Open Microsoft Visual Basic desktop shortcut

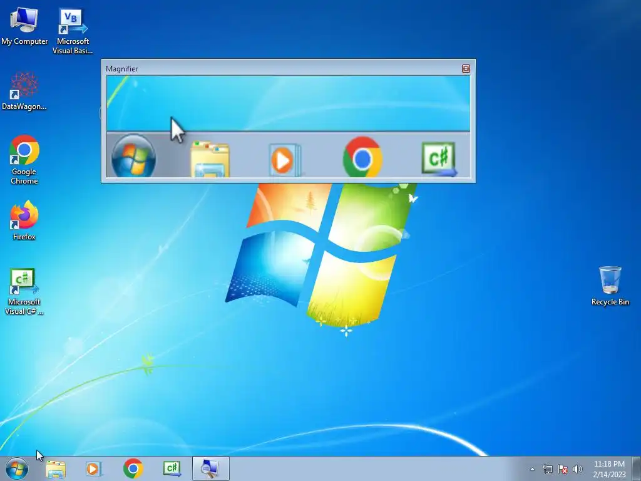point(73,31)
